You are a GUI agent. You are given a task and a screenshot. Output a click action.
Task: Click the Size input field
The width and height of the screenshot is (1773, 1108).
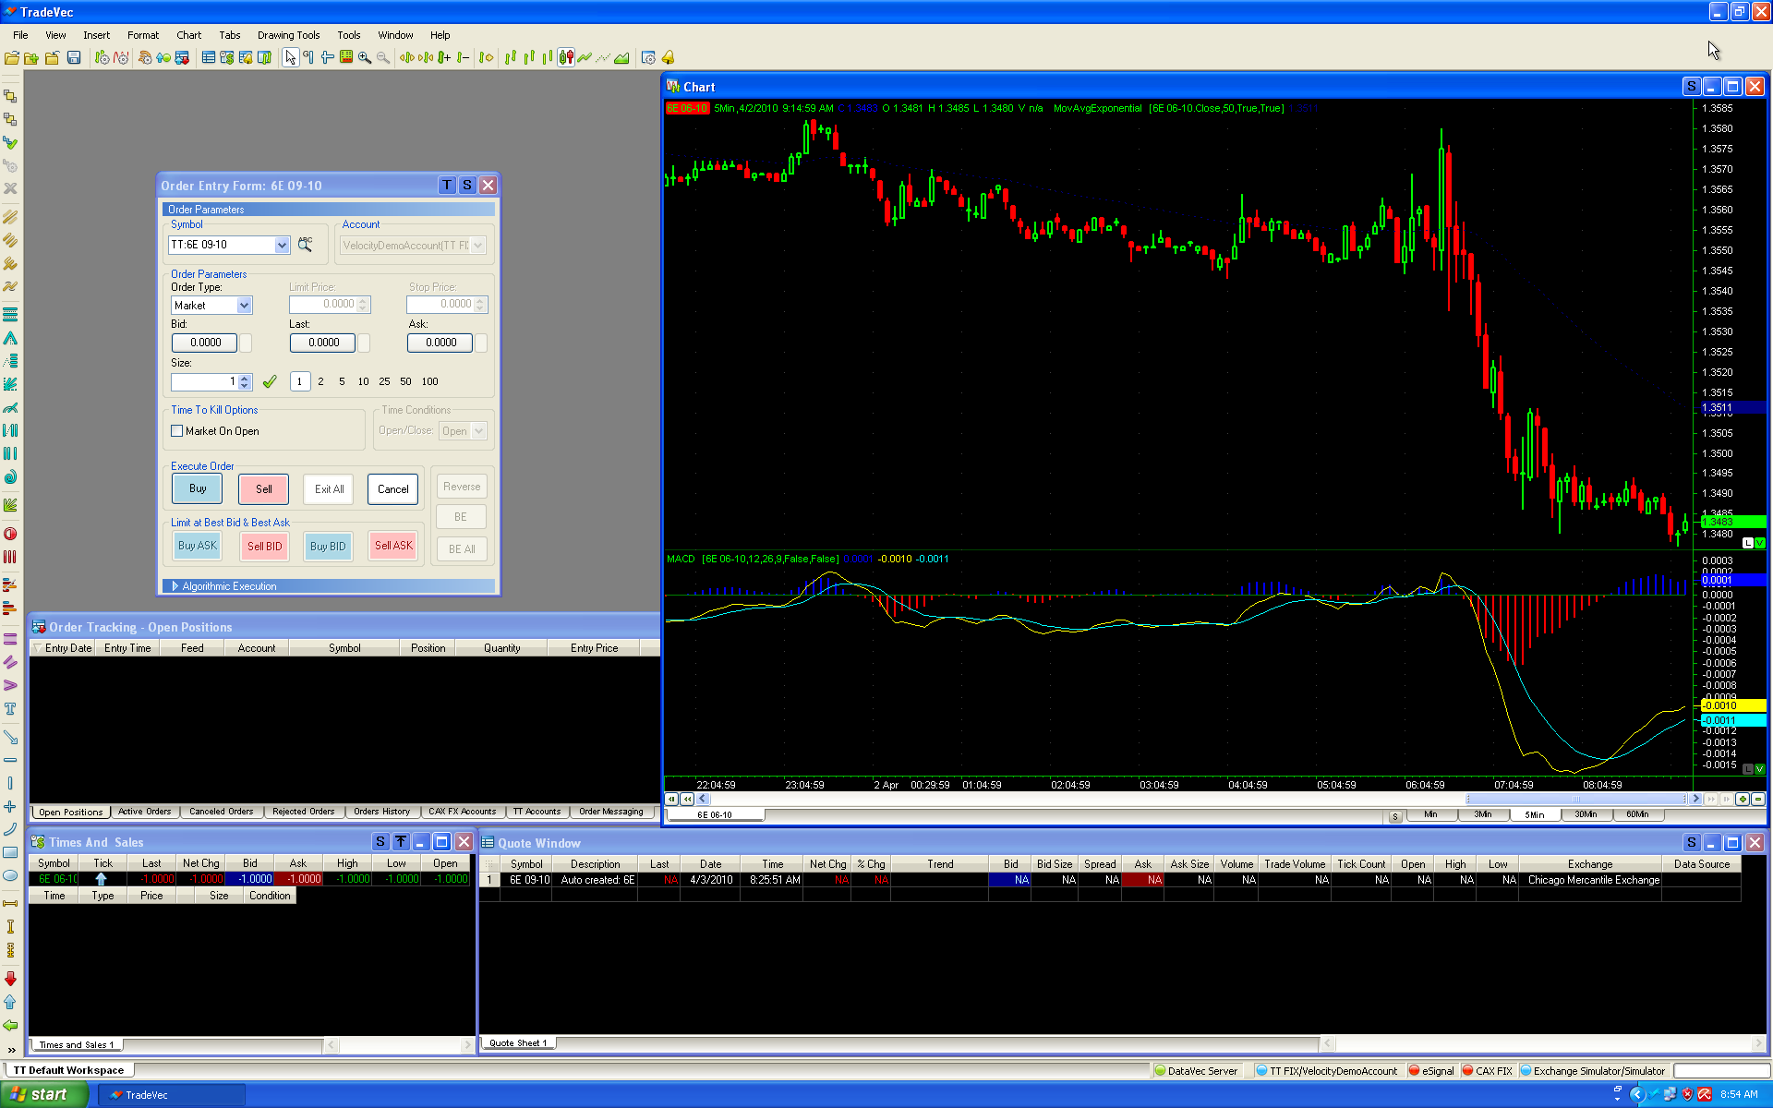pos(205,381)
